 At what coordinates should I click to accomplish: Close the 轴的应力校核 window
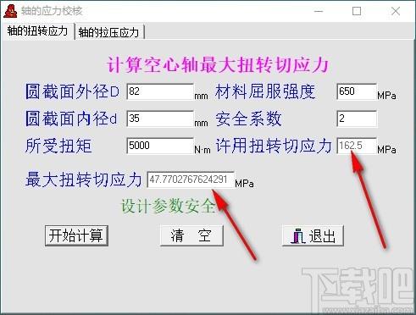click(396, 11)
